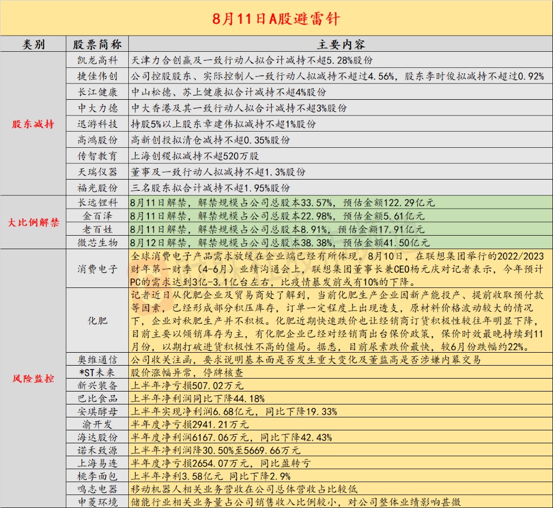Click the 迅游科技 stock cell
Viewport: 553px width, 508px height.
[x=97, y=124]
